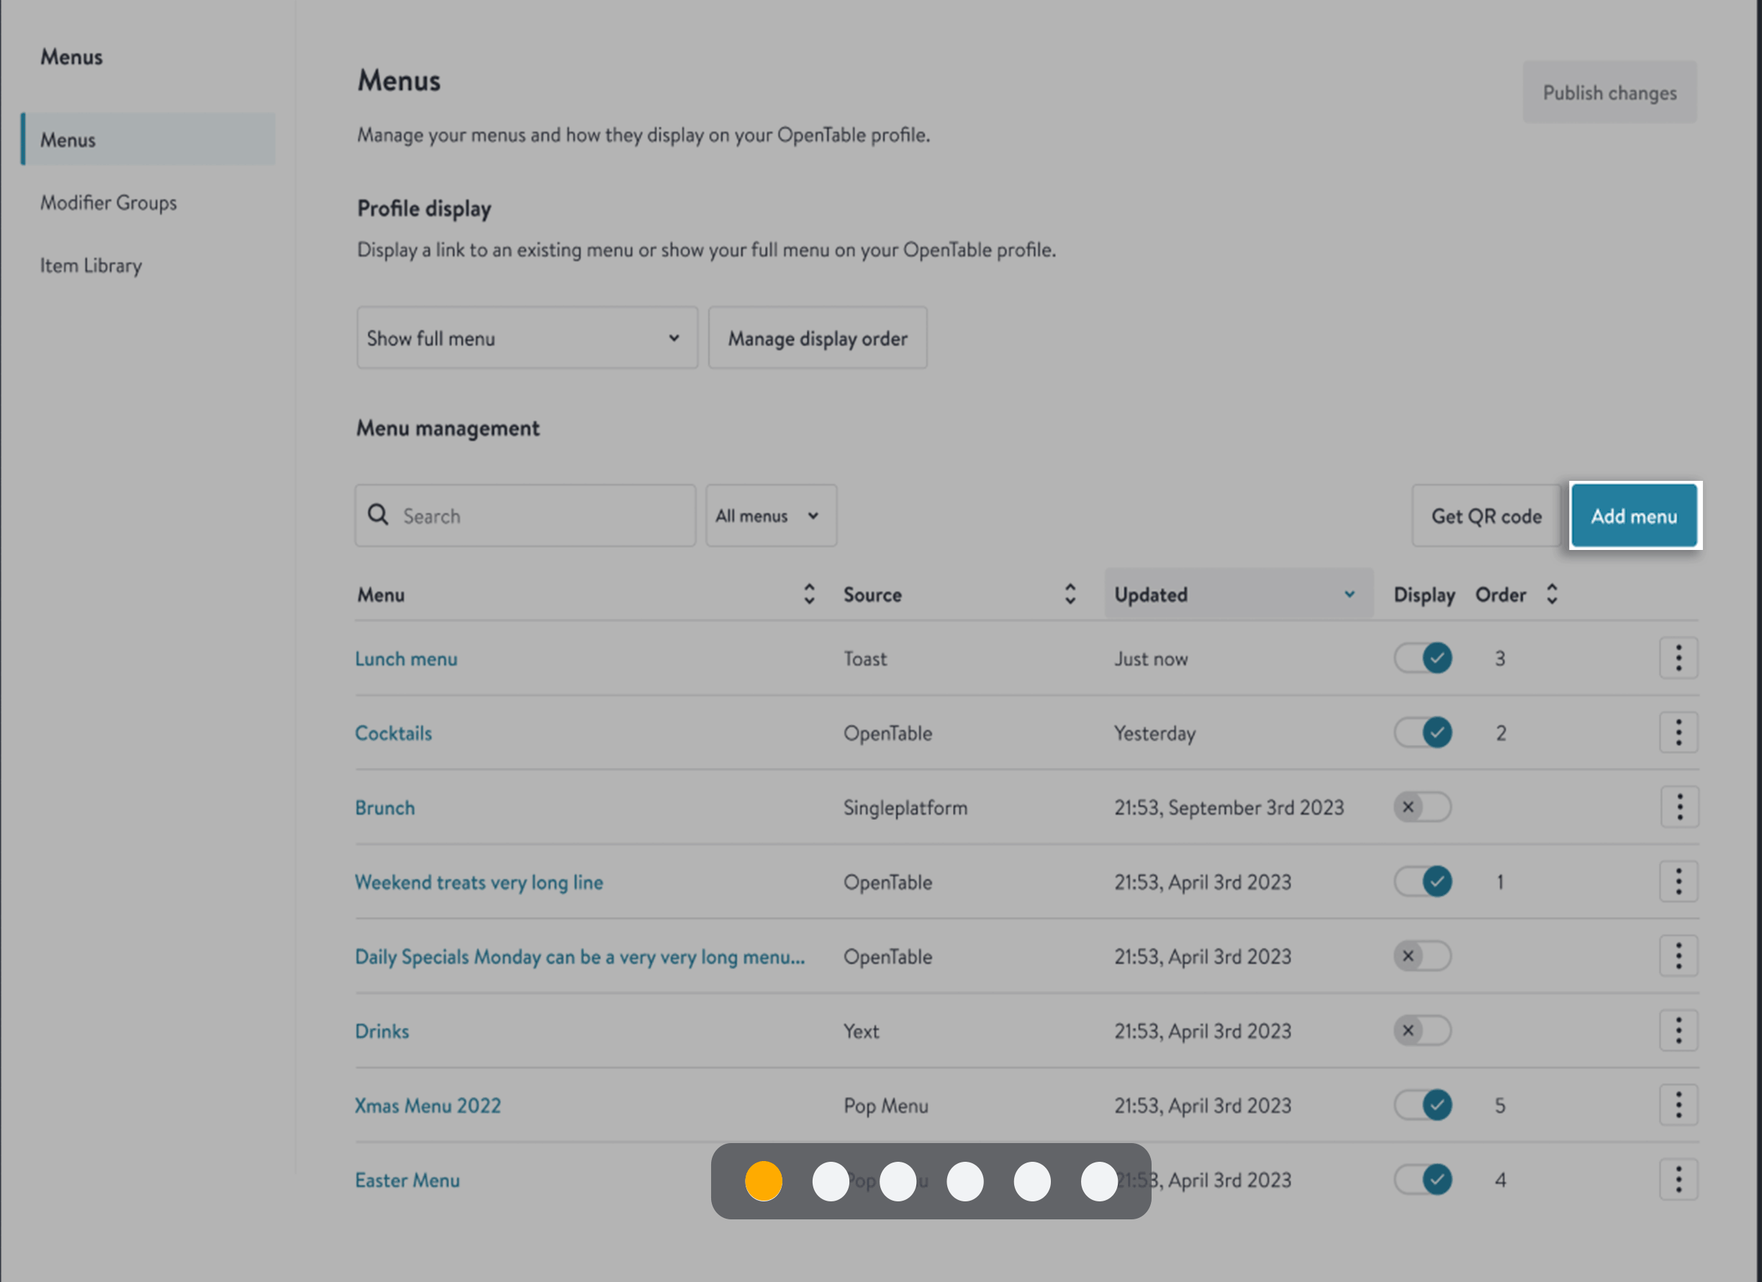Screen dimensions: 1762x1282
Task: Select the orange first step dot
Action: (763, 1181)
